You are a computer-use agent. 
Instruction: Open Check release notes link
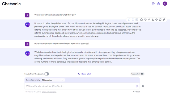(x=49, y=92)
